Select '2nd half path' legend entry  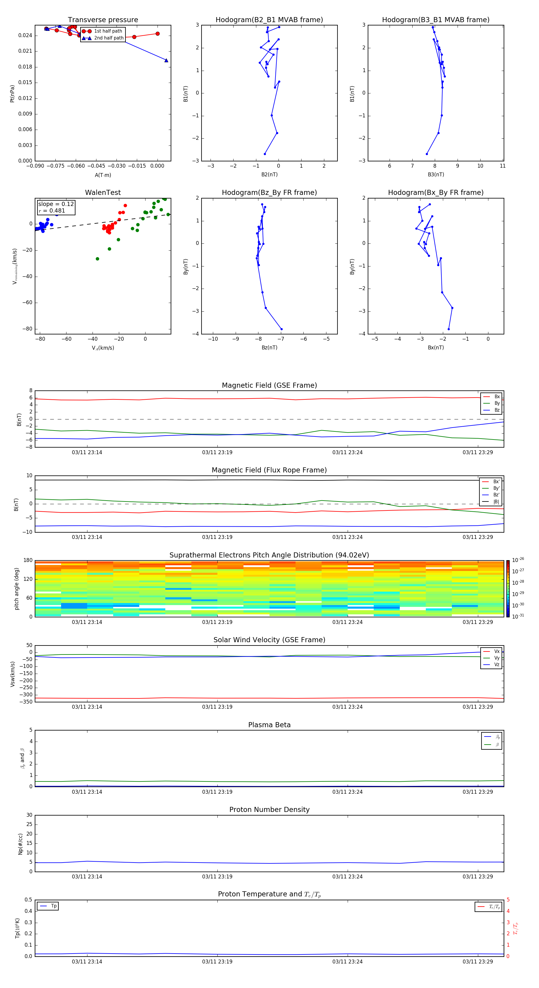pos(103,38)
